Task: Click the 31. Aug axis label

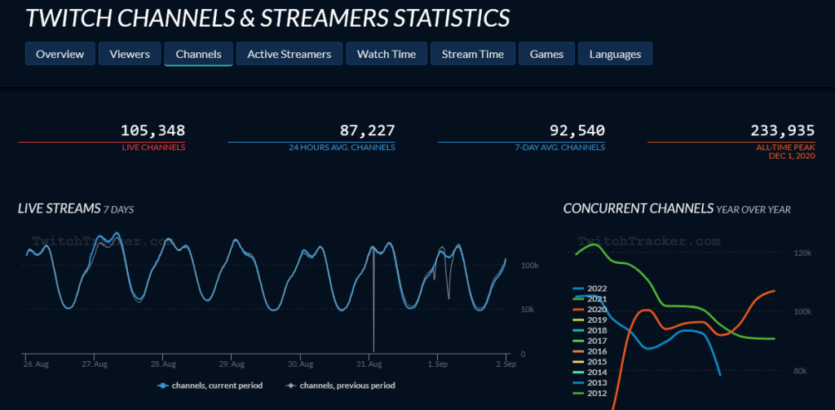Action: coord(369,364)
